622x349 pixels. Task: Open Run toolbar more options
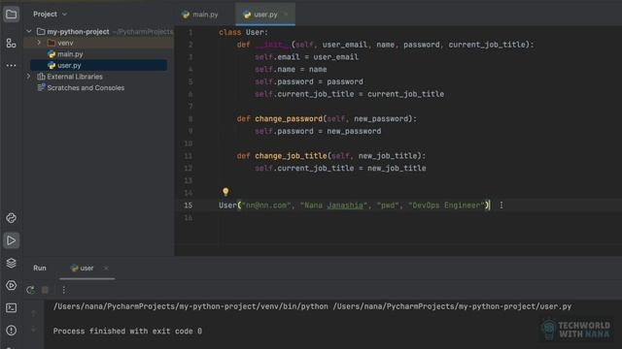[x=64, y=290]
